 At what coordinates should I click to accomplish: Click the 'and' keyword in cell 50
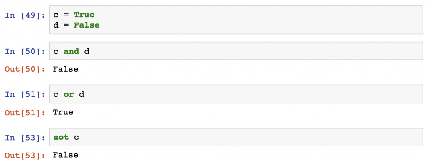71,51
